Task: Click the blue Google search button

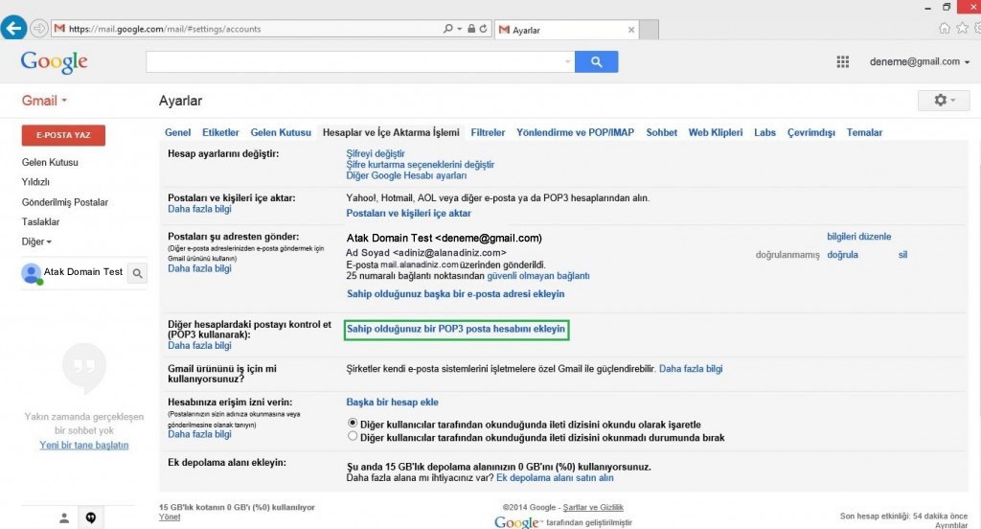Action: [x=596, y=61]
